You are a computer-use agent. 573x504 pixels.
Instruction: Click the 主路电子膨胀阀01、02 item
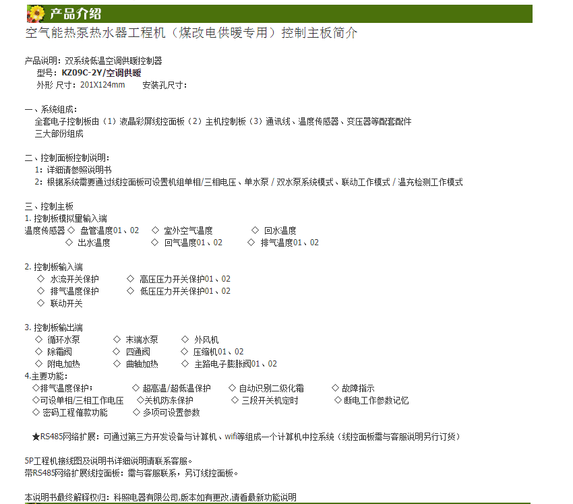(x=236, y=364)
